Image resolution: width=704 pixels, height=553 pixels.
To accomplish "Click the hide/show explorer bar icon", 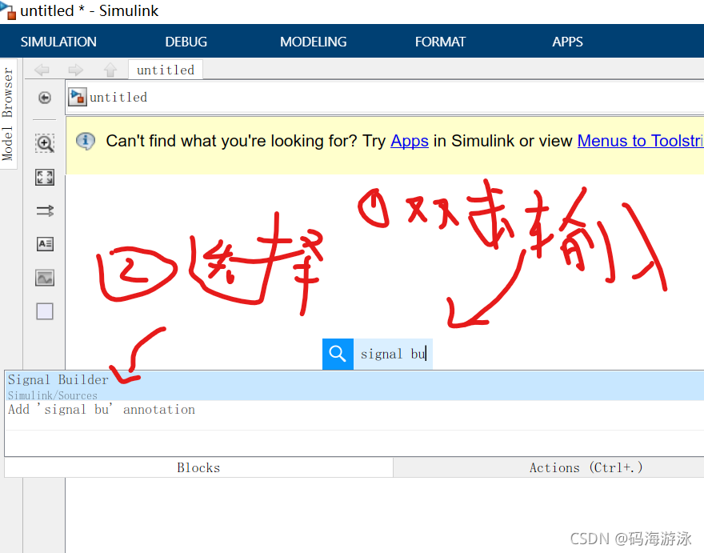I will [x=45, y=98].
